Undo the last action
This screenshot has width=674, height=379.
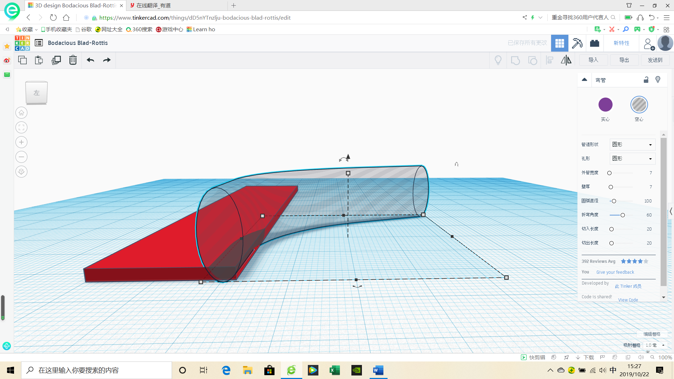click(x=90, y=60)
